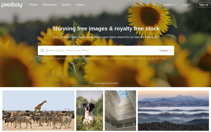Click the magnifying glass search icon
Image resolution: width=211 pixels, height=132 pixels.
[x=42, y=50]
